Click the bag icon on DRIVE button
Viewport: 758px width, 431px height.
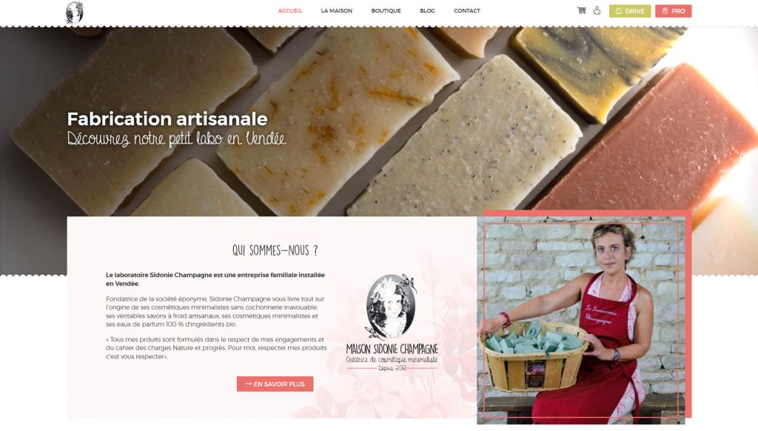[x=619, y=10]
